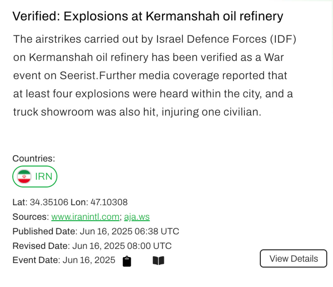Click the clipboard copy icon

127,261
